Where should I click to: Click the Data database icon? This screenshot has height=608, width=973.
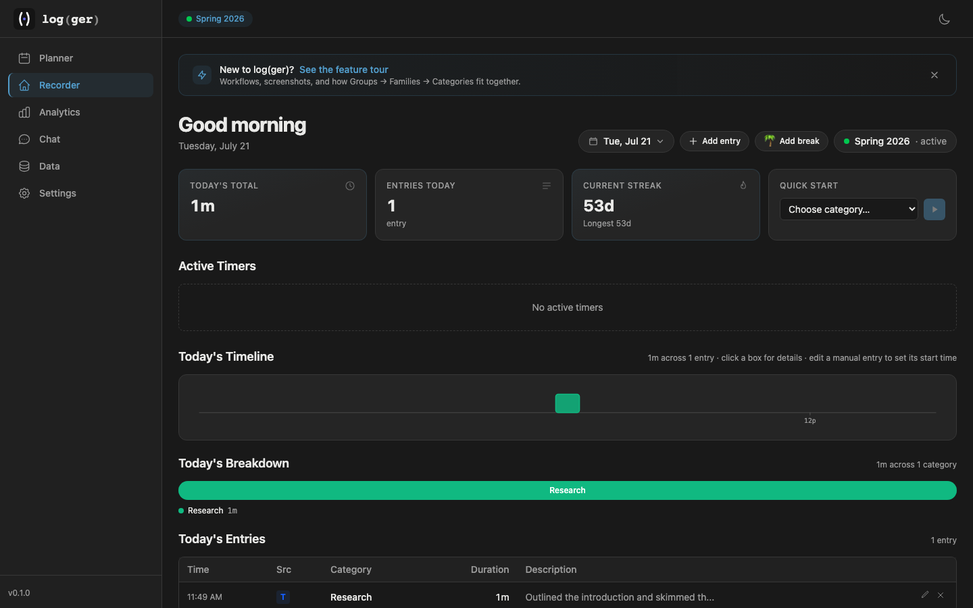tap(24, 166)
